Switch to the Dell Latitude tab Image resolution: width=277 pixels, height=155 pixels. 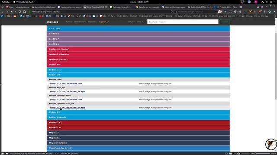coord(199,7)
